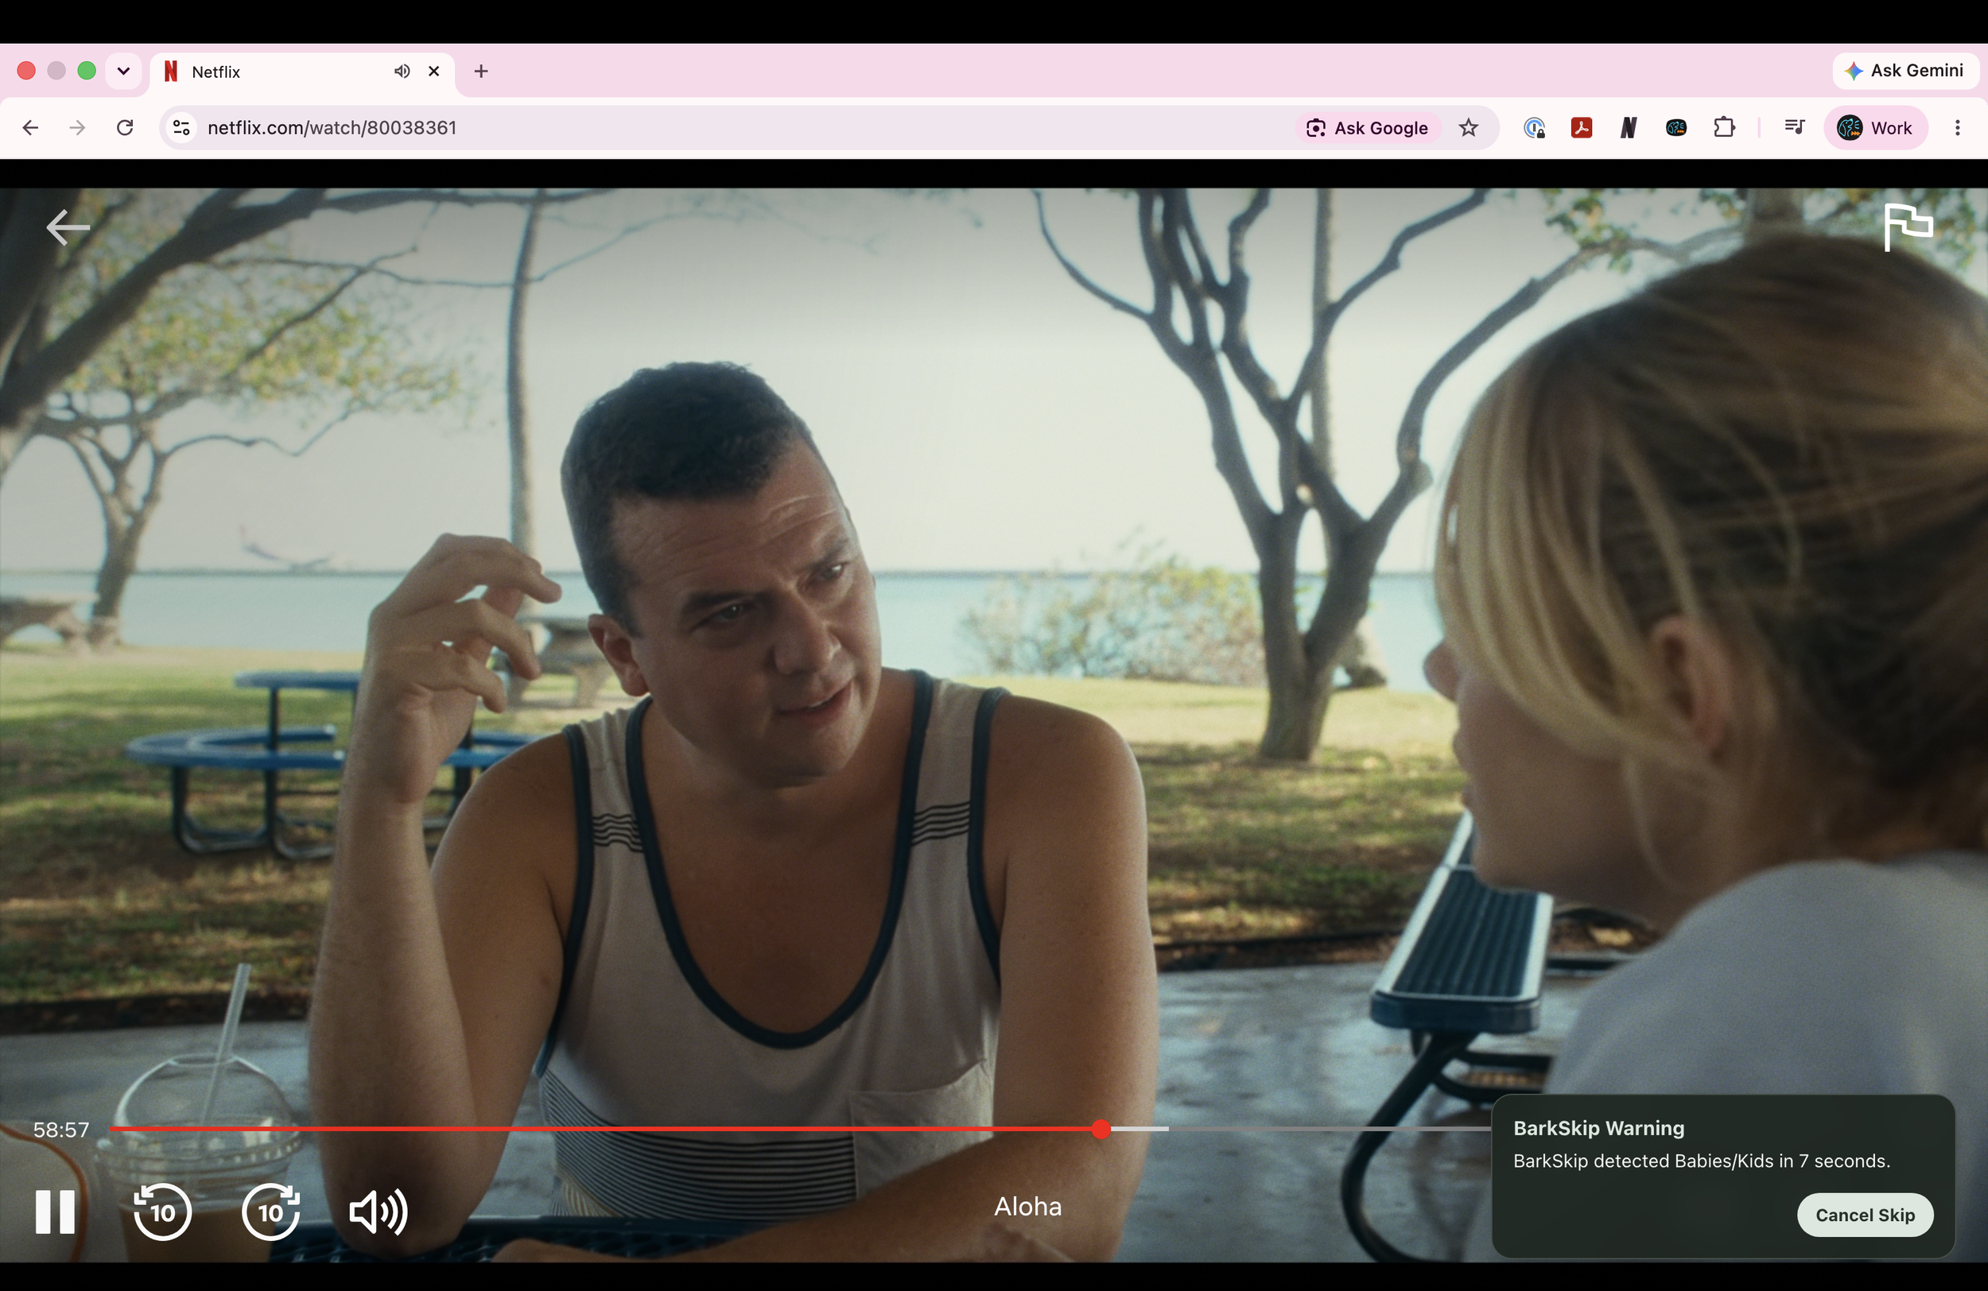Image resolution: width=1988 pixels, height=1291 pixels.
Task: Click the BarkSkip Warning heading
Action: (x=1599, y=1128)
